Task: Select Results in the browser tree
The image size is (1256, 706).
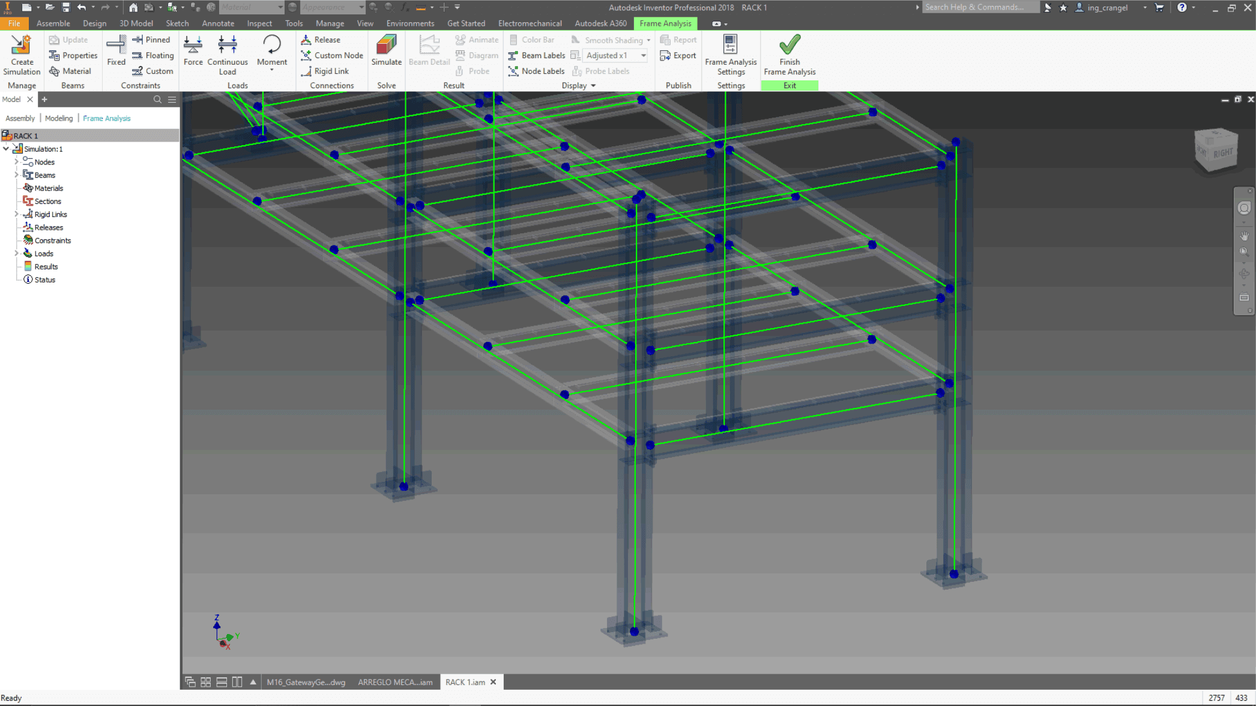Action: coord(46,267)
